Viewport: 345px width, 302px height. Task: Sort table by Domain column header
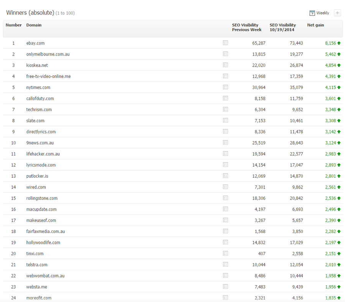[34, 25]
